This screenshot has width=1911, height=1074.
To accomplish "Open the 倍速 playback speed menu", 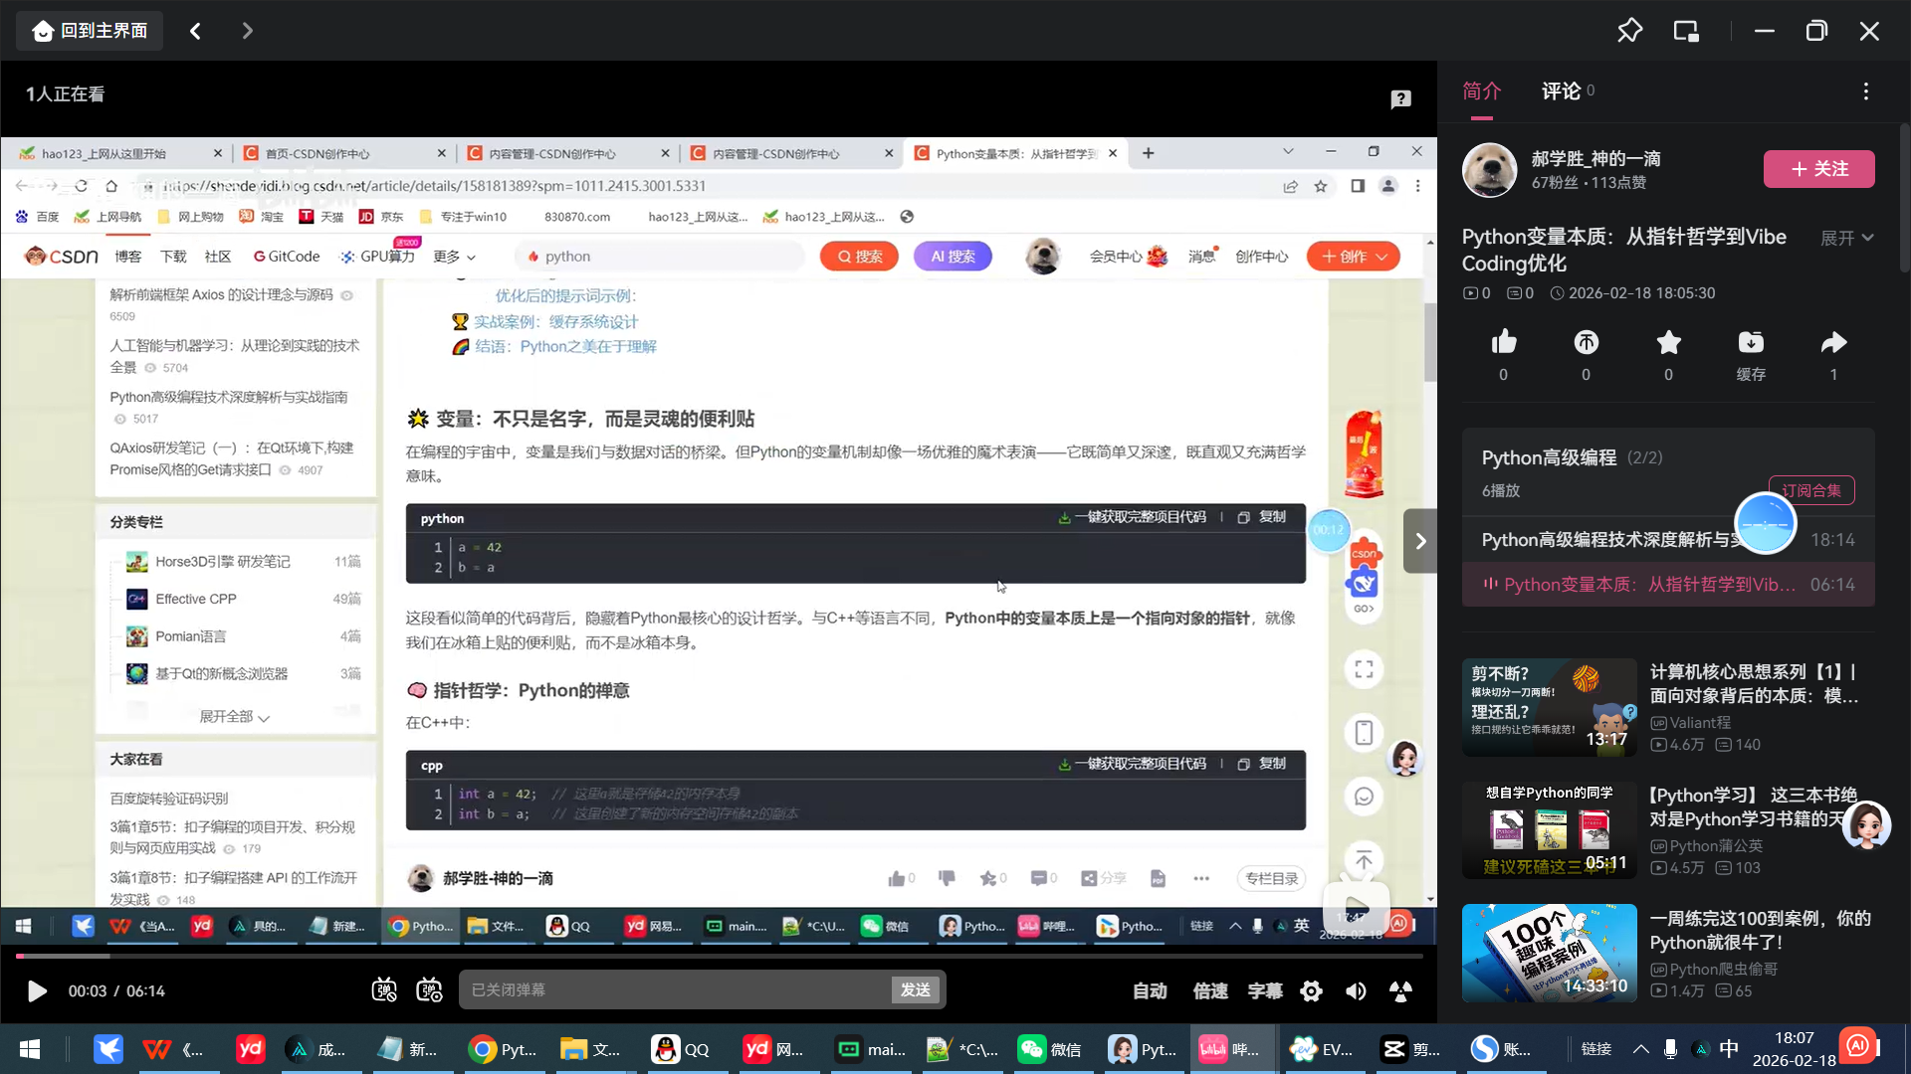I will 1209,990.
